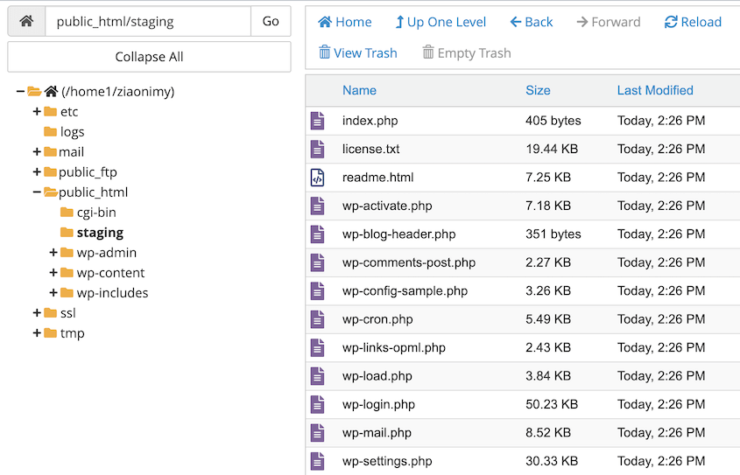
Task: Click the Collapse All button
Action: point(149,57)
